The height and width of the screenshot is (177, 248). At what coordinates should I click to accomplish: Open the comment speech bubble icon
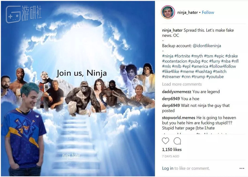click(x=177, y=141)
